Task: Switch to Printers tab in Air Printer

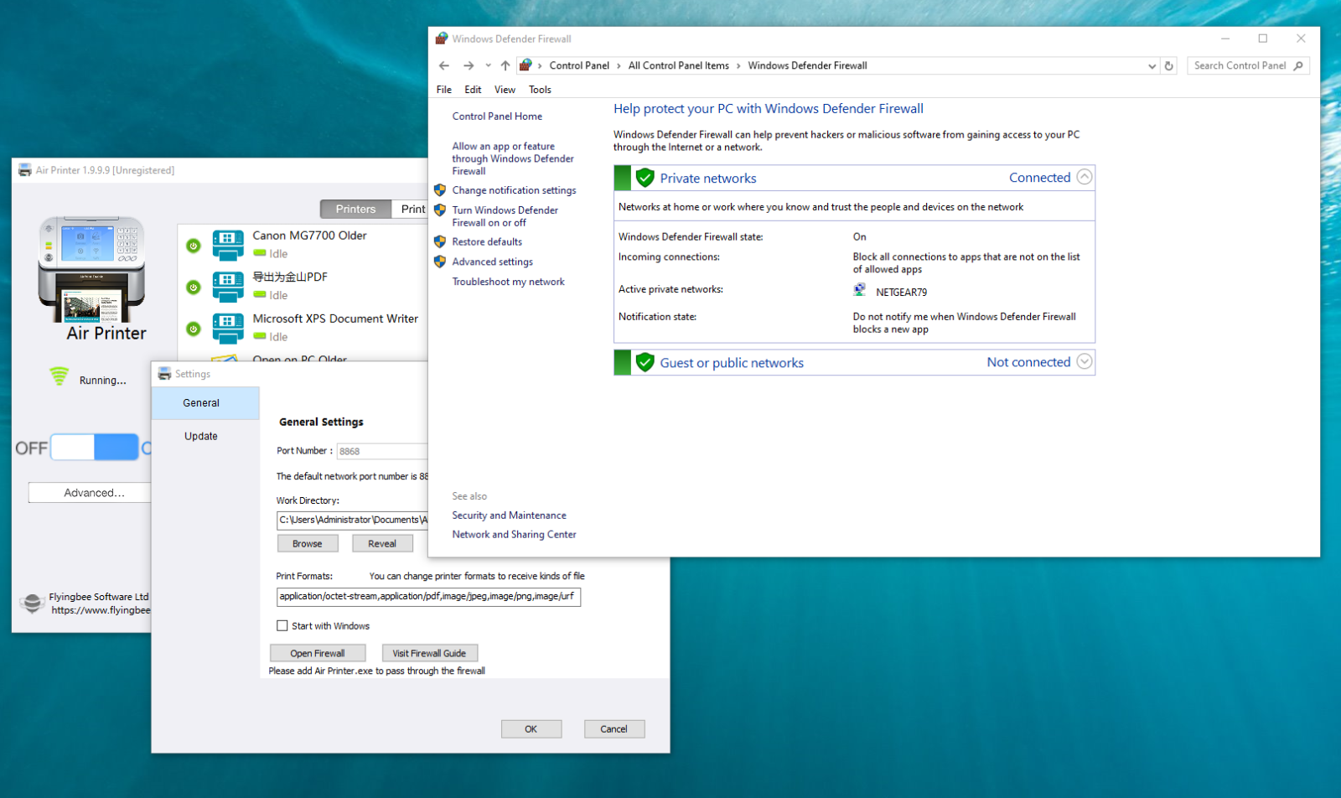Action: pos(355,209)
